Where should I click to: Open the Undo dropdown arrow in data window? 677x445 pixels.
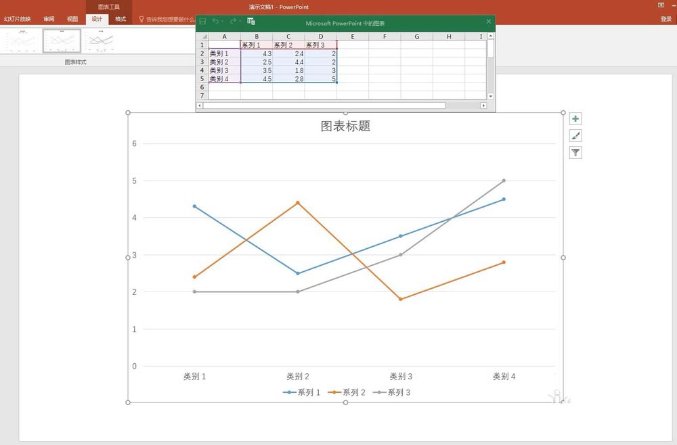222,21
